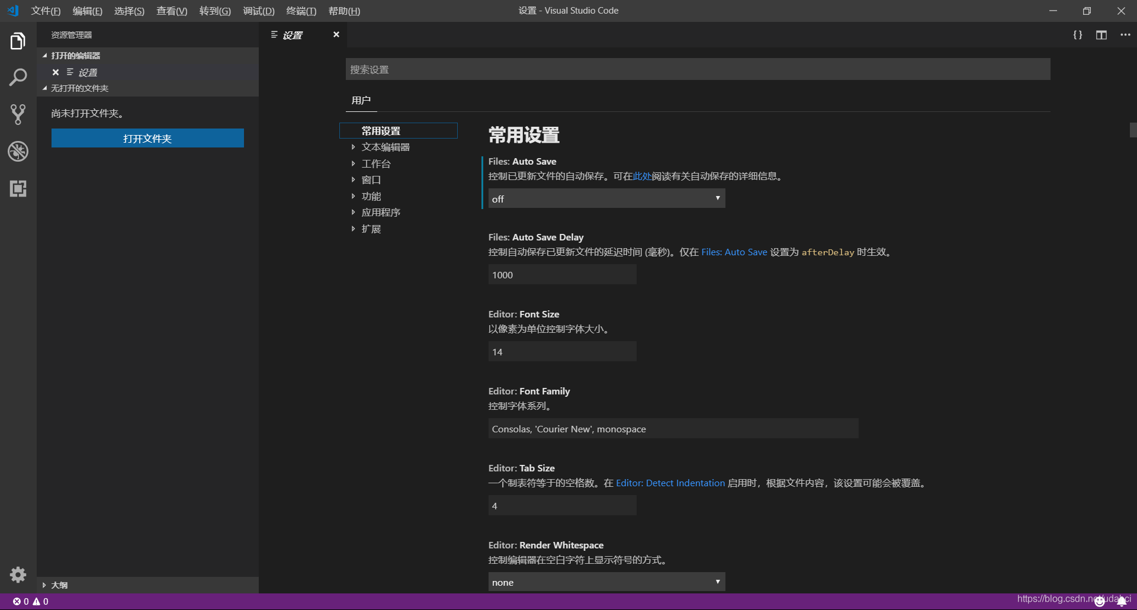Viewport: 1137px width, 610px height.
Task: Select the 设置 editor tab
Action: click(x=303, y=35)
